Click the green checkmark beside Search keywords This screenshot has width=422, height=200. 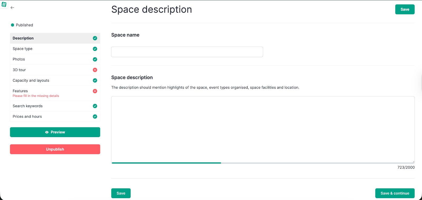(95, 106)
